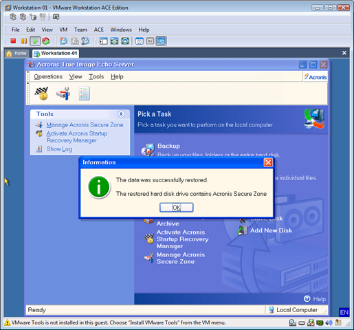
Task: Click the Manage Secure Zone toolbar icon
Action: pyautogui.click(x=63, y=93)
